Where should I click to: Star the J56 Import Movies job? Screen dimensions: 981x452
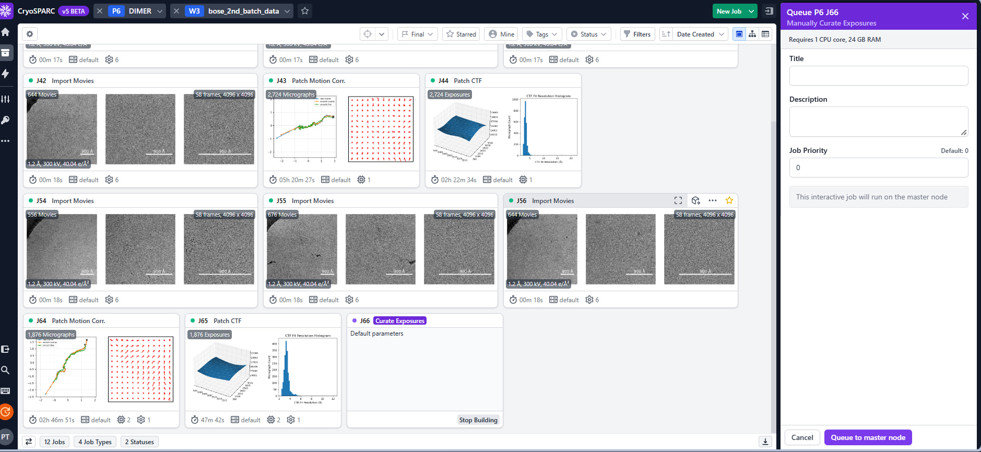click(729, 200)
